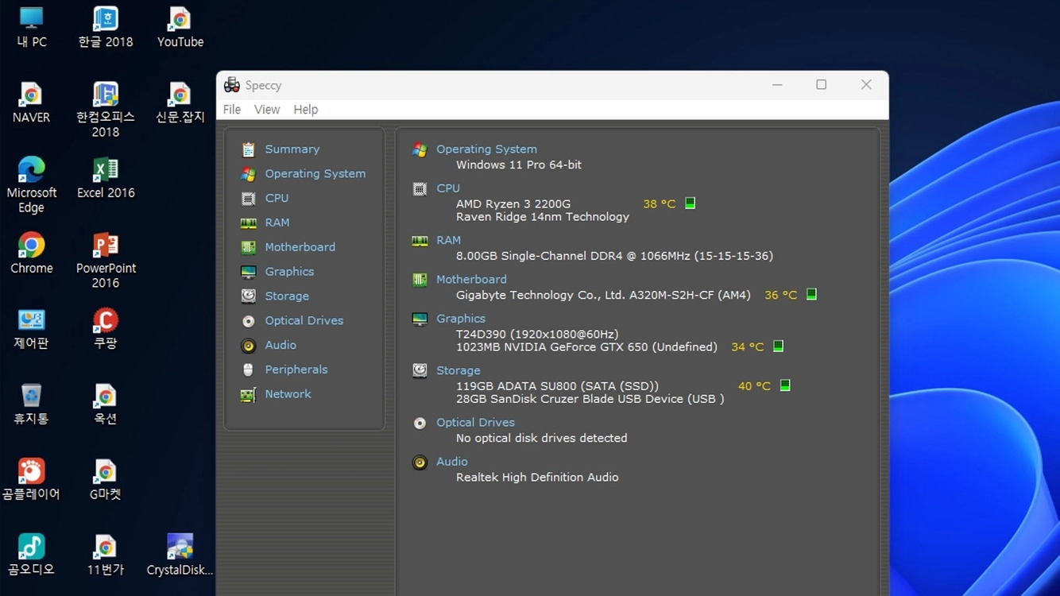This screenshot has width=1060, height=596.
Task: Click the CPU temperature green indicator
Action: click(x=691, y=203)
